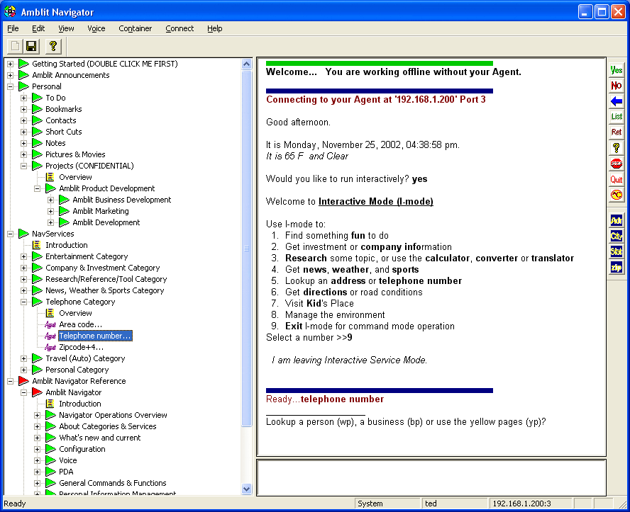Click the red Stop sign icon
This screenshot has height=512, width=630.
click(617, 164)
